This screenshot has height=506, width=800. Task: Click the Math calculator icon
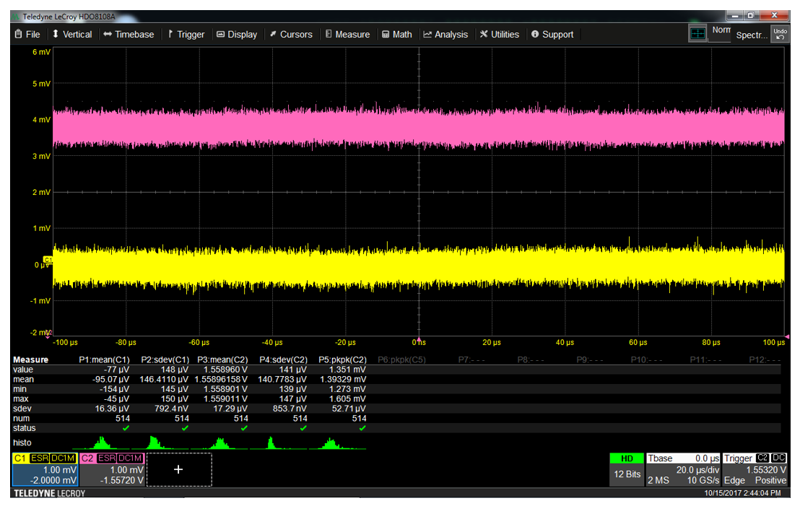[385, 34]
